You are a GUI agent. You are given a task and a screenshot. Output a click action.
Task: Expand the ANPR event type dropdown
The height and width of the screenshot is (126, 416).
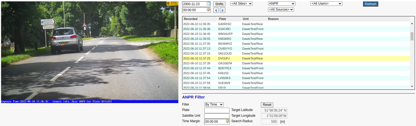coord(281,4)
